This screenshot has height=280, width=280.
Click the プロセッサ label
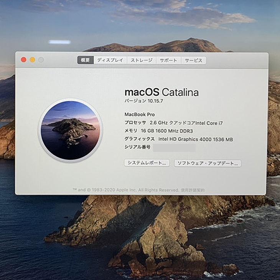135,123
